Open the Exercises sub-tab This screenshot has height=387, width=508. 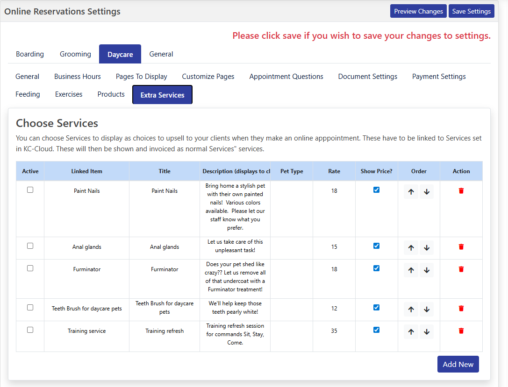point(69,94)
